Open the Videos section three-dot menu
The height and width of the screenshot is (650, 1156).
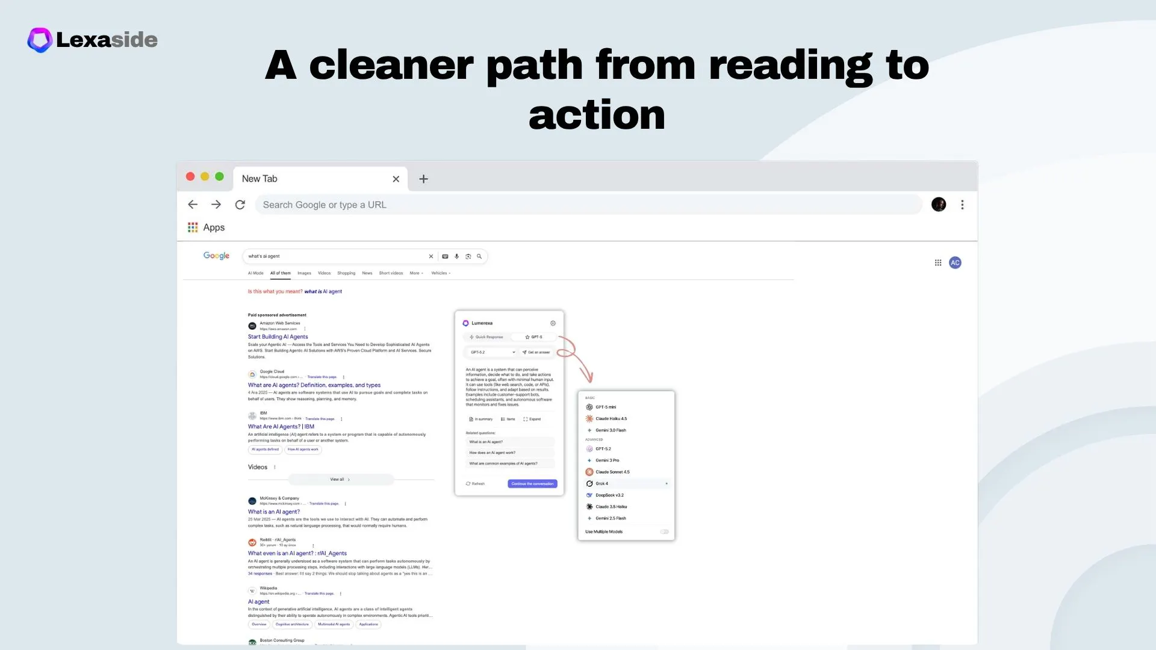pyautogui.click(x=275, y=467)
